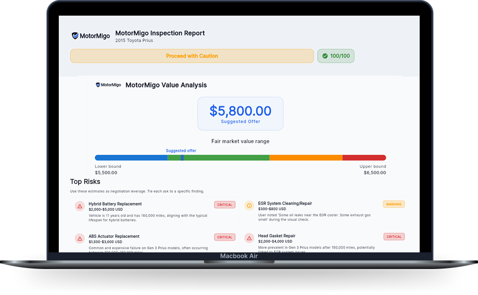The height and width of the screenshot is (295, 478).
Task: Click the Head Gasket Repair title
Action: (x=277, y=236)
